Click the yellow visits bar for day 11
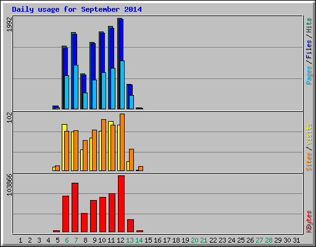Viewport: 316px width, 247px height. 110,146
